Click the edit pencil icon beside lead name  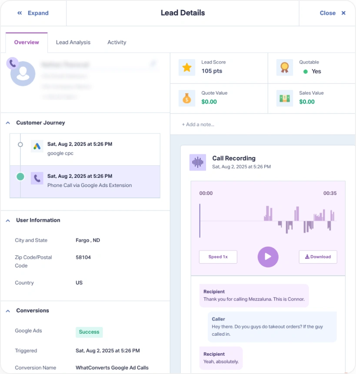click(153, 64)
